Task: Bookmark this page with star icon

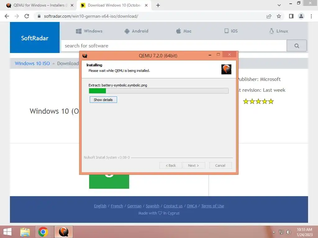Action: point(279,16)
